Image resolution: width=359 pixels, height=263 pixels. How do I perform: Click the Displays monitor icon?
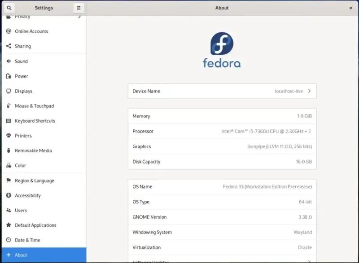(x=9, y=91)
